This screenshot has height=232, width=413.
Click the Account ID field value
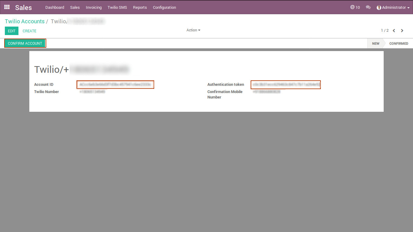point(115,85)
